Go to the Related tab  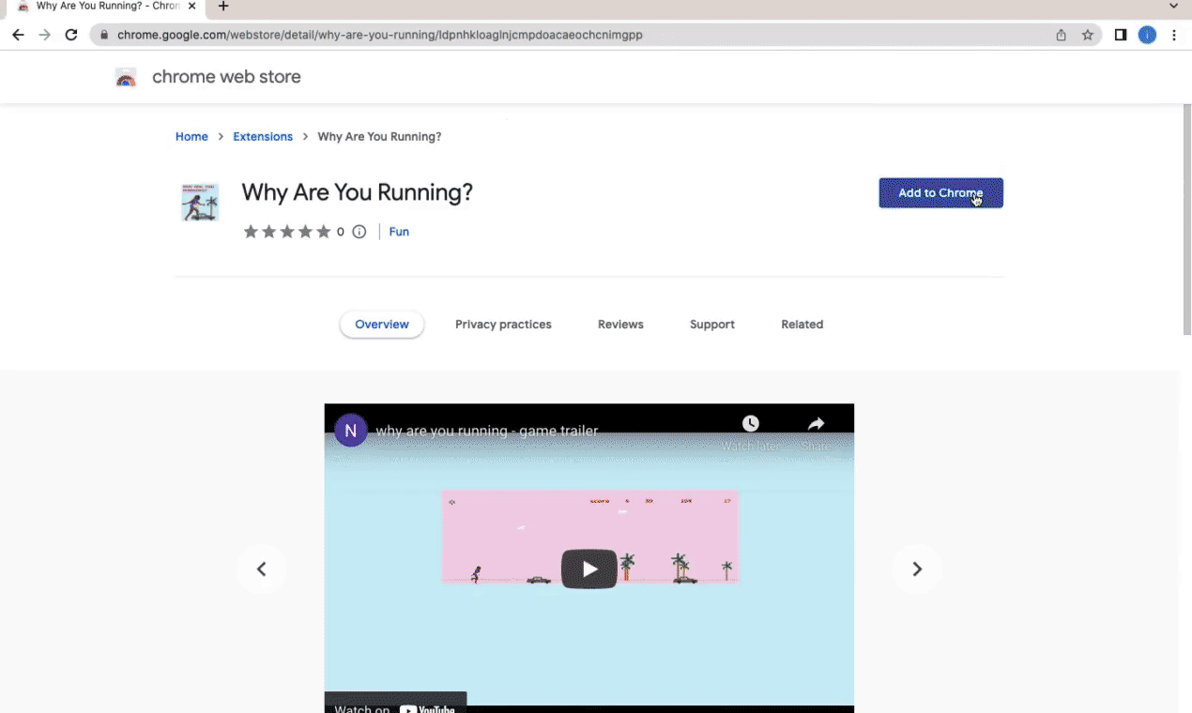pyautogui.click(x=802, y=325)
